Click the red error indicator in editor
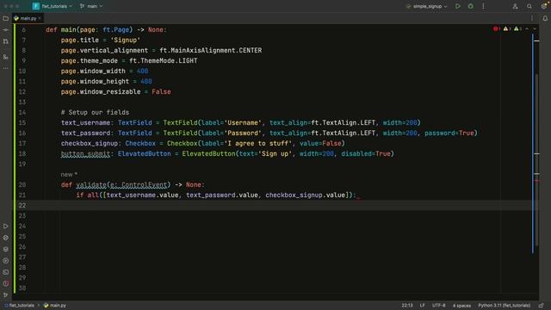The image size is (551, 310). pos(497,28)
